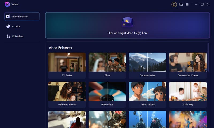This screenshot has width=214, height=128.
Task: Open the hamburger menu icon
Action: [187, 5]
